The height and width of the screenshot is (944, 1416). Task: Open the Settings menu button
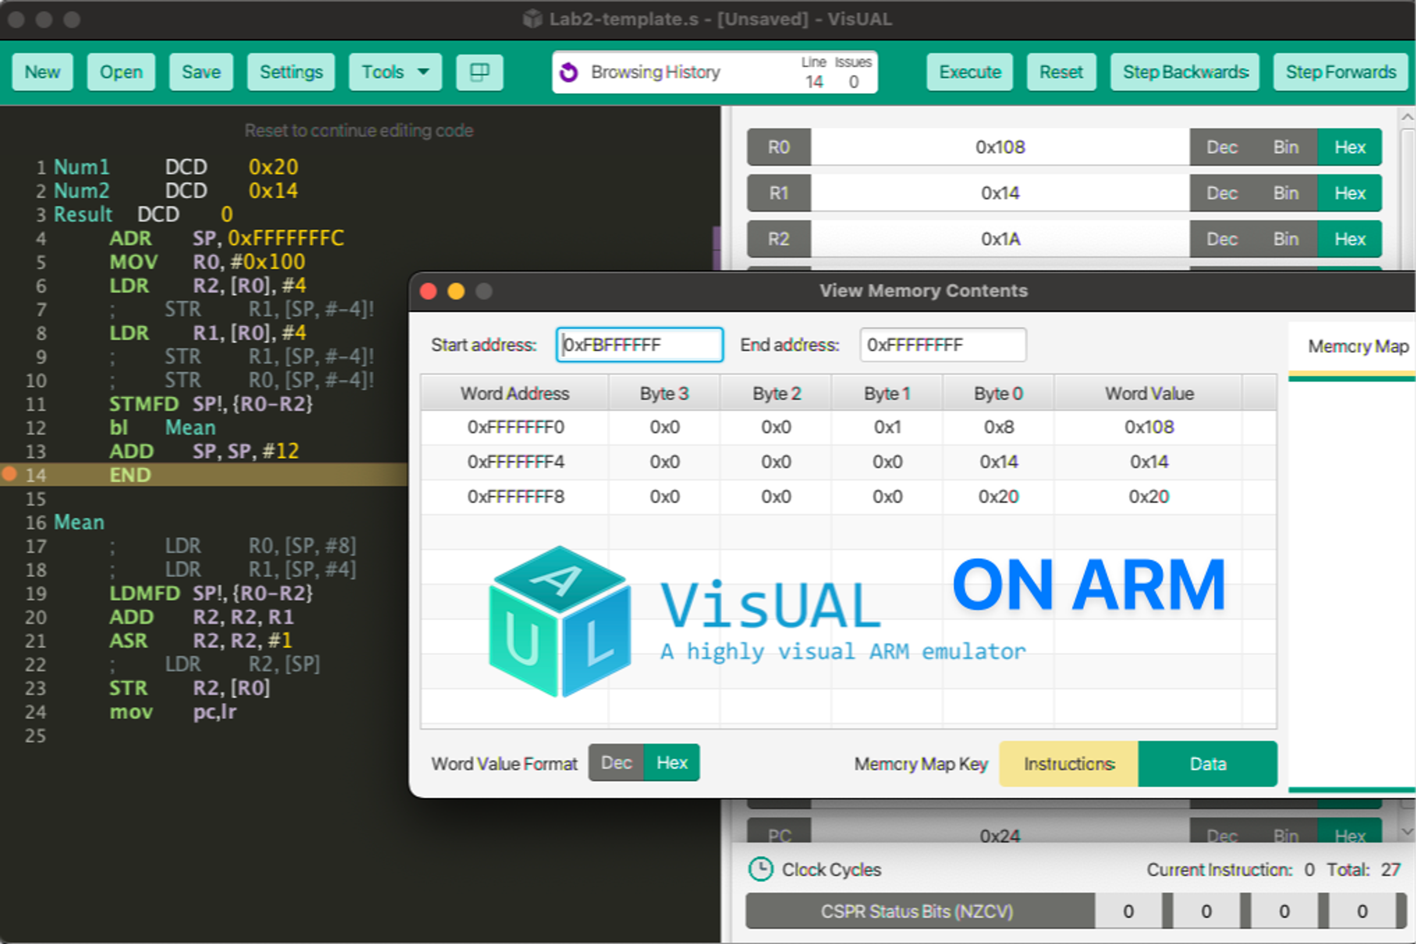tap(291, 72)
